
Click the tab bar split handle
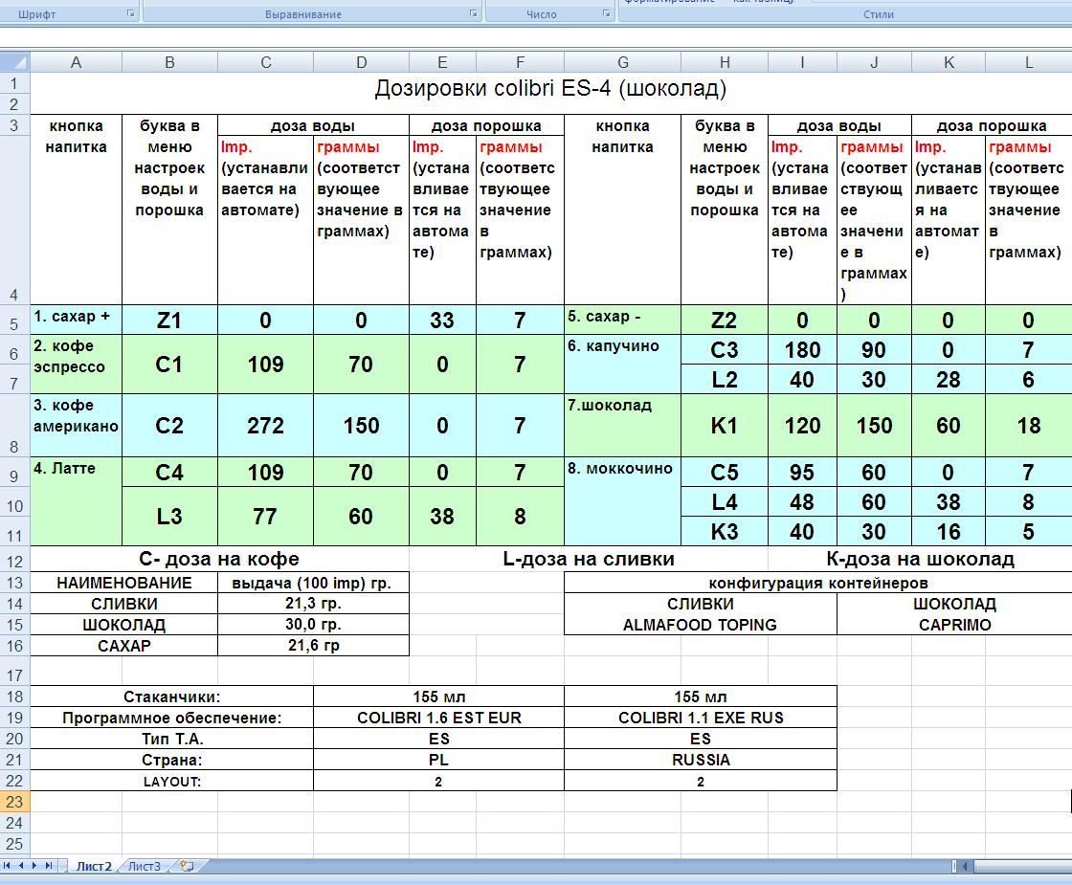pos(954,867)
